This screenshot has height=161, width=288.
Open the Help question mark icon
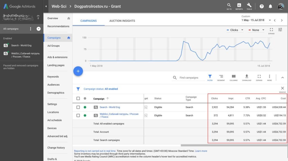click(262, 6)
